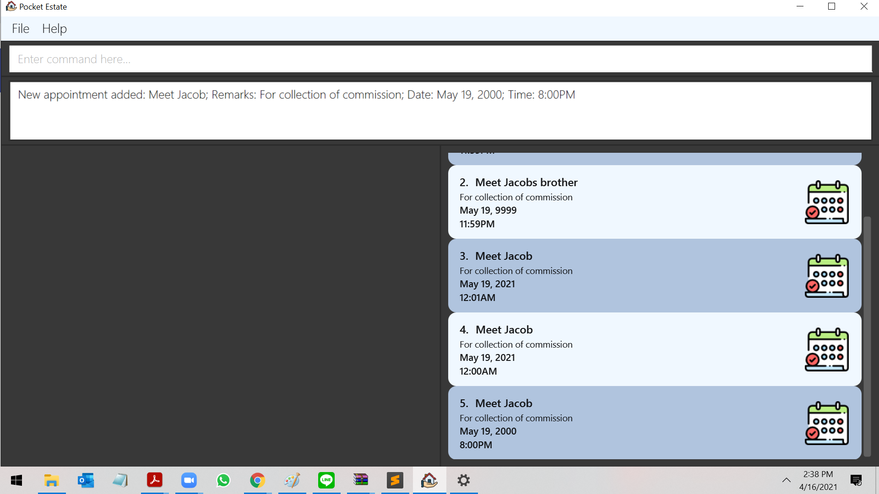The height and width of the screenshot is (494, 879).
Task: Focus the Enter command here input box
Action: click(439, 59)
